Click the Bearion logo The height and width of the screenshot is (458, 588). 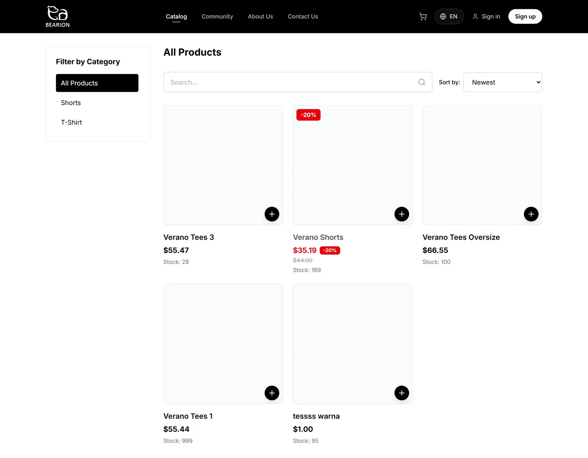click(57, 17)
